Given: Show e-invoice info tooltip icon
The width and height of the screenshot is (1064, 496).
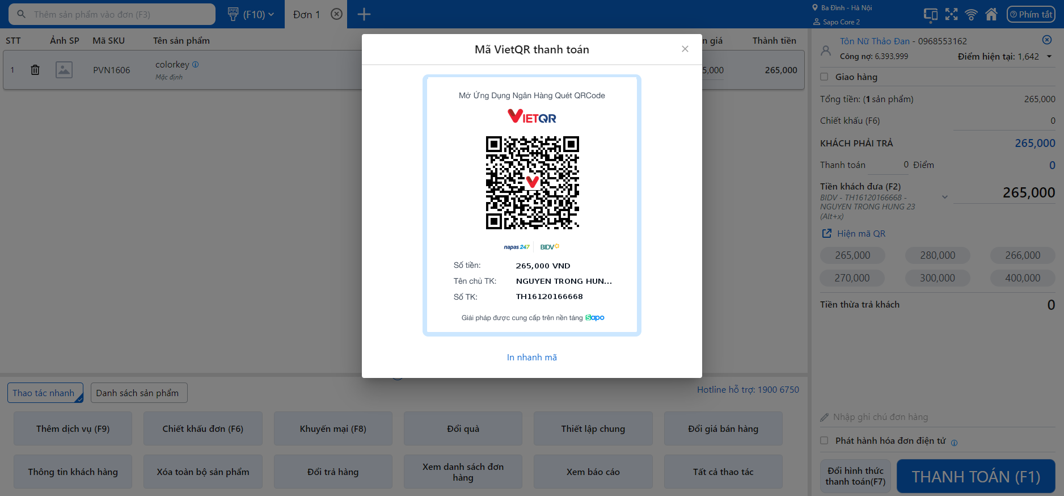Looking at the screenshot, I should [954, 443].
